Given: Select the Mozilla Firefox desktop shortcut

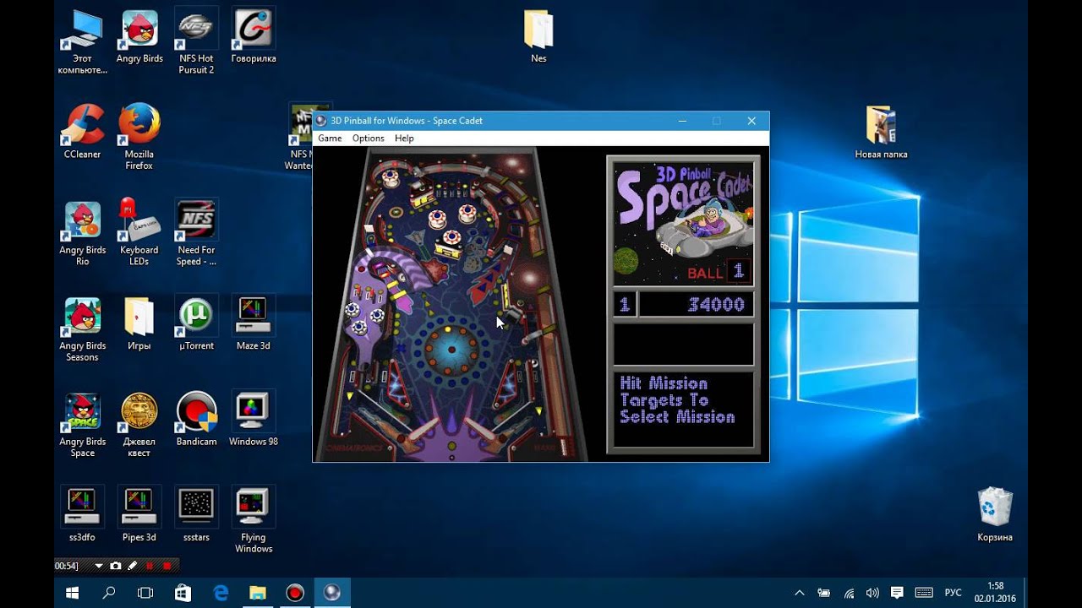Looking at the screenshot, I should 139,137.
